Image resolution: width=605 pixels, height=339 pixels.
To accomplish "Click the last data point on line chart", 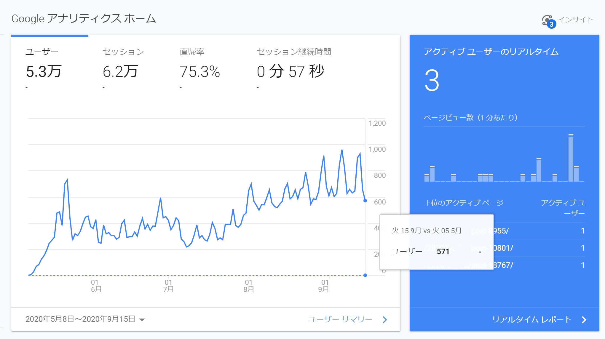I will click(x=365, y=201).
